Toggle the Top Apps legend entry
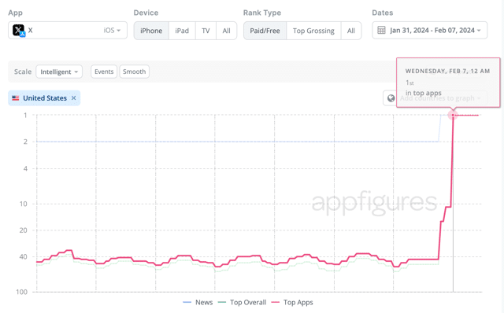Image resolution: width=504 pixels, height=313 pixels. (x=292, y=303)
